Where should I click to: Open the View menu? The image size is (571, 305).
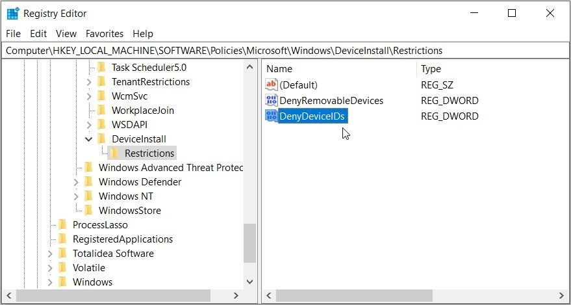(66, 34)
